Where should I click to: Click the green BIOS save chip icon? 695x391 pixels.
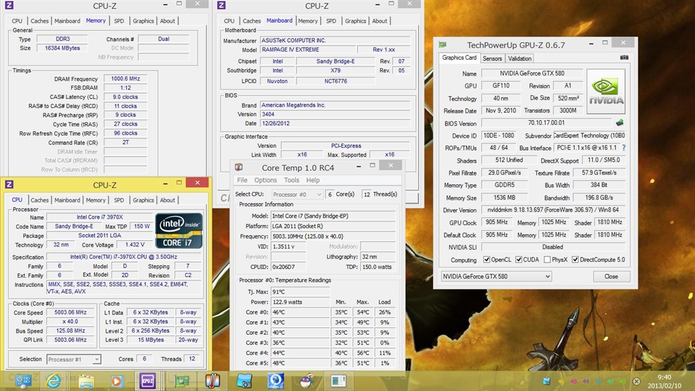pos(620,123)
